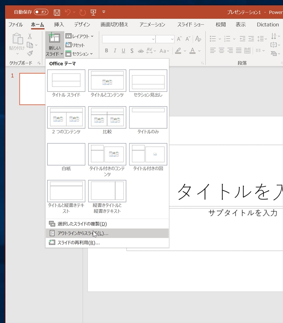Click the Increase List Level icon
Screen dimensions: 283x323
click(x=251, y=38)
